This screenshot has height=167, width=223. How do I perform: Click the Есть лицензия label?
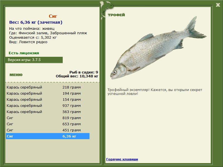24,53
